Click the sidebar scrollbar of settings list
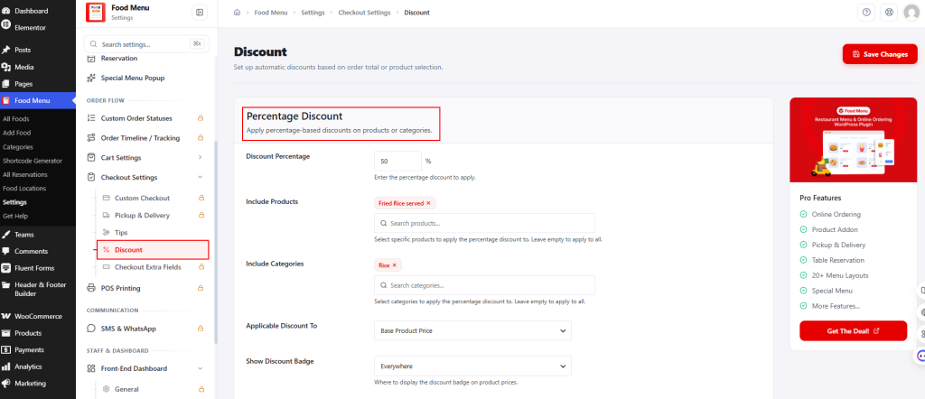The width and height of the screenshot is (925, 399). pyautogui.click(x=216, y=242)
